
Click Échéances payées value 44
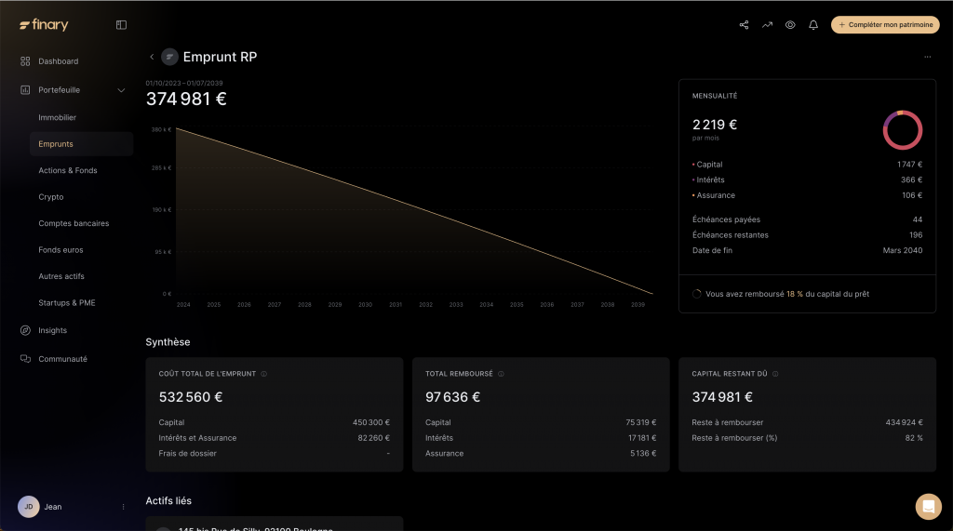pos(917,219)
